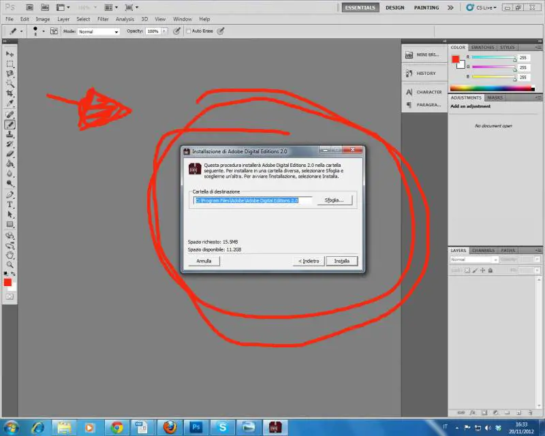The image size is (545, 436).
Task: Open the History collapsed panel
Action: click(x=424, y=74)
